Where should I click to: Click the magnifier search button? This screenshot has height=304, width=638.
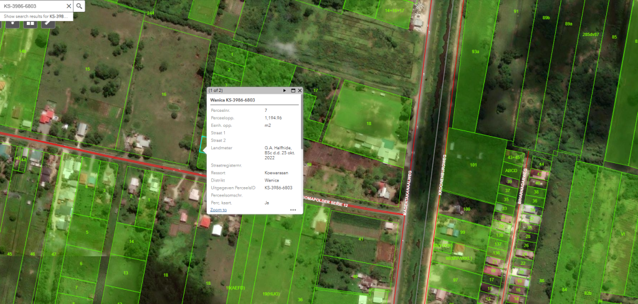[80, 6]
